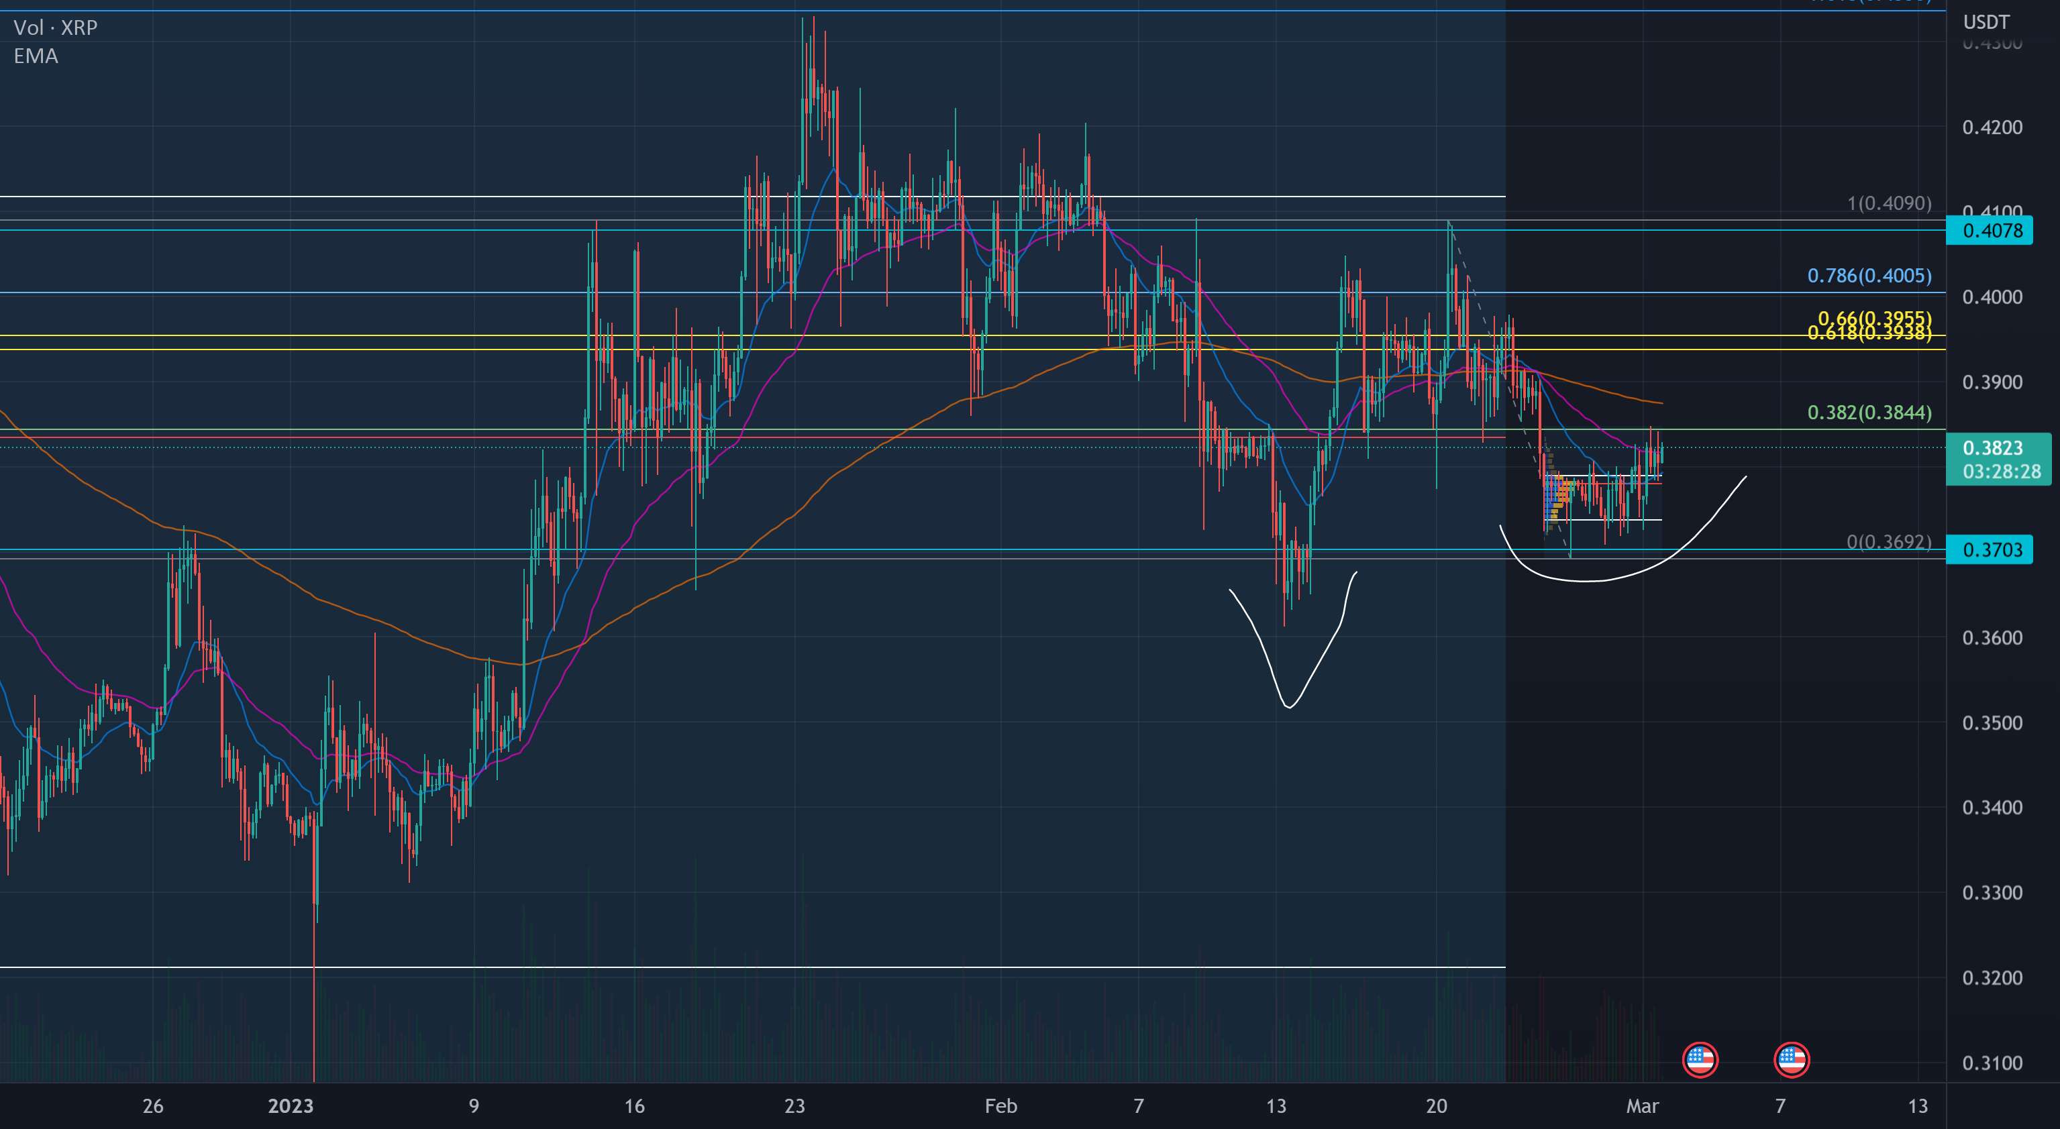Select the 0.66(0.3955) Fibonacci level label
Screen dimensions: 2060x1129
coord(1875,318)
